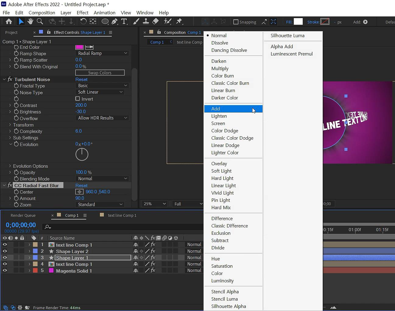
Task: Click the Fill label link
Action: 289,22
